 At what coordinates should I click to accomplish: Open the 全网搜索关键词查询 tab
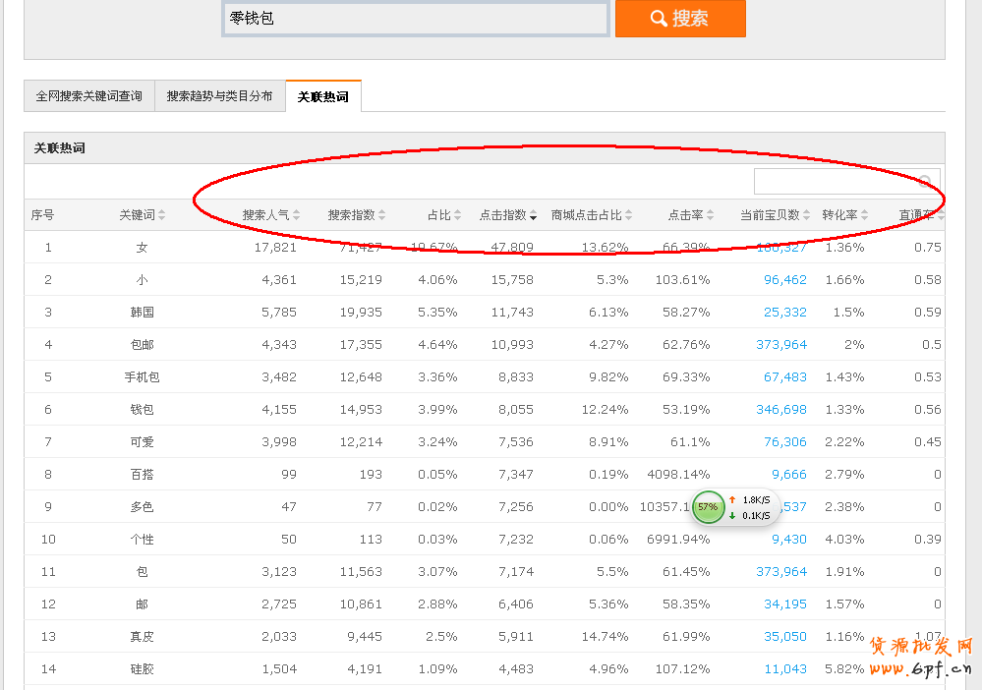pyautogui.click(x=88, y=96)
